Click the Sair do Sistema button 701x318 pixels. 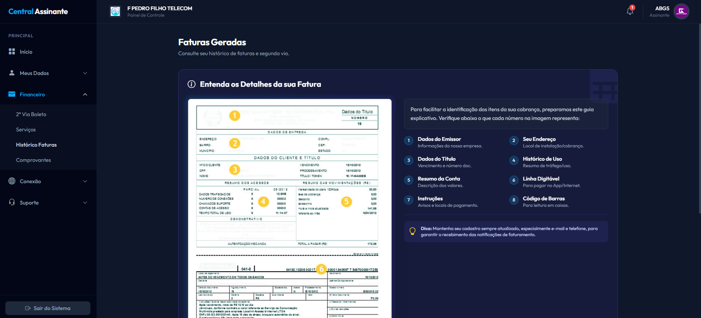tap(48, 308)
